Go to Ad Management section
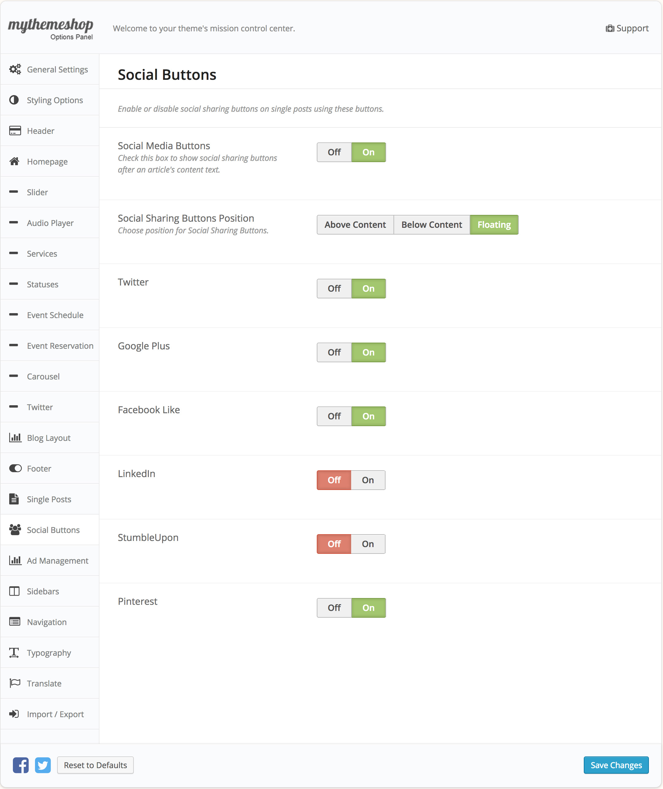Viewport: 663px width, 789px height. 57,561
